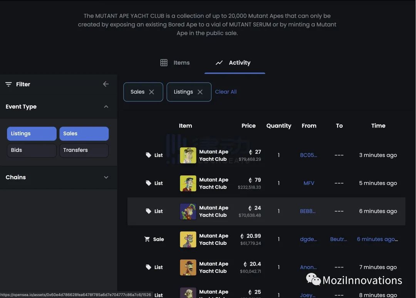Click the Ethereum icon beside price 27
416x298 pixels.
pyautogui.click(x=250, y=152)
